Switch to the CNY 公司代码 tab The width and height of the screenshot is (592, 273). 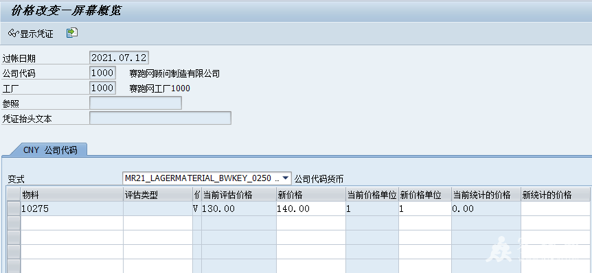[50, 150]
